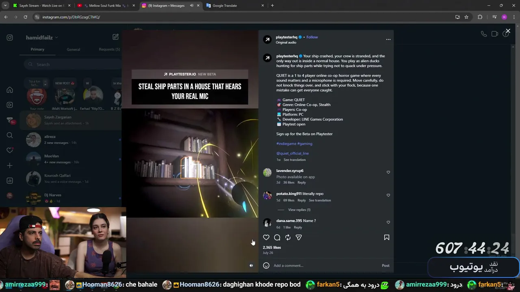Open Chrome's three-dot menu
This screenshot has height=292, width=520.
513,17
